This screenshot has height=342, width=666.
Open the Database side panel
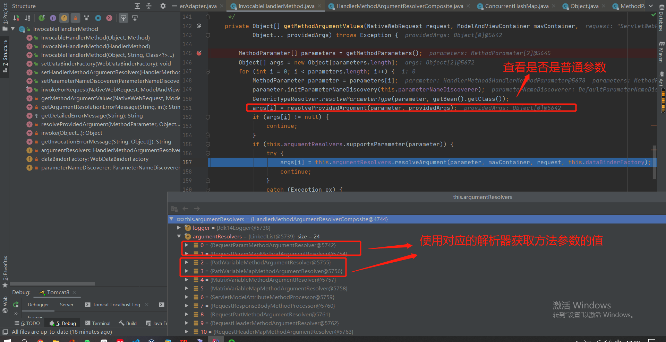point(661,18)
